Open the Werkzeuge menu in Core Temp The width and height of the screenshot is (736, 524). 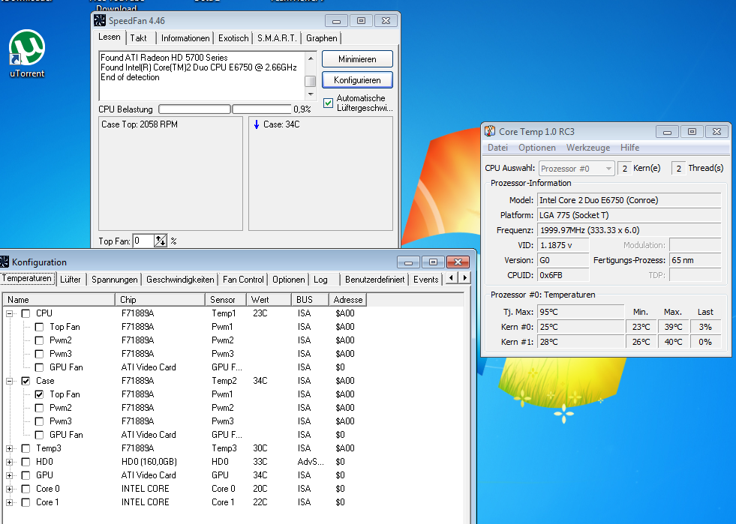point(588,148)
